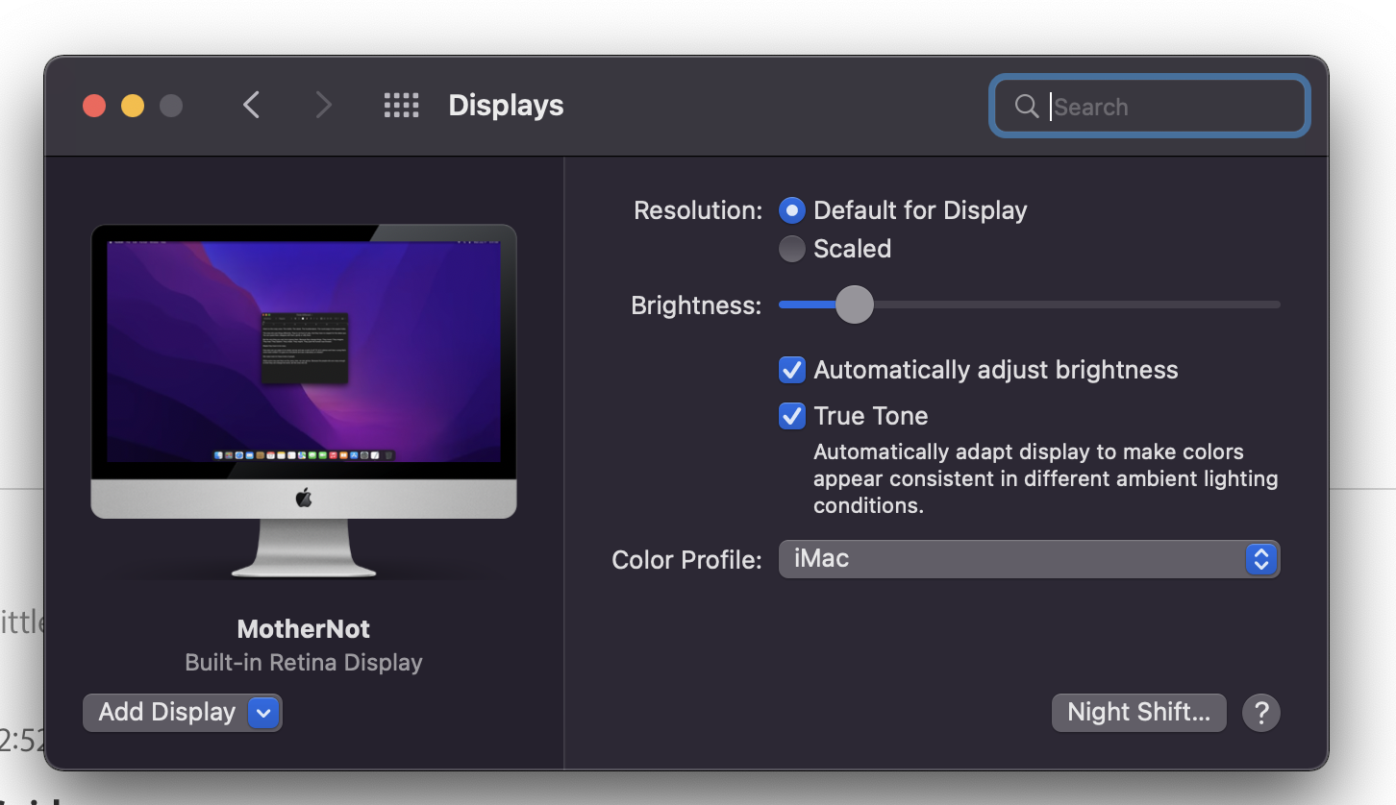Close the Displays window
The image size is (1396, 805).
(94, 106)
